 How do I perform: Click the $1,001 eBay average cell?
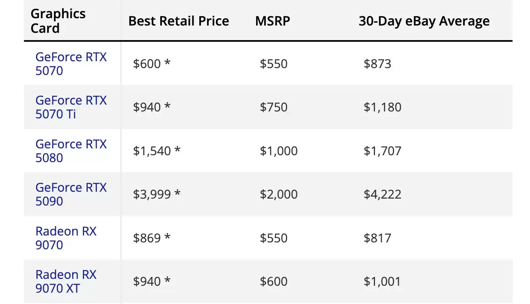click(382, 281)
